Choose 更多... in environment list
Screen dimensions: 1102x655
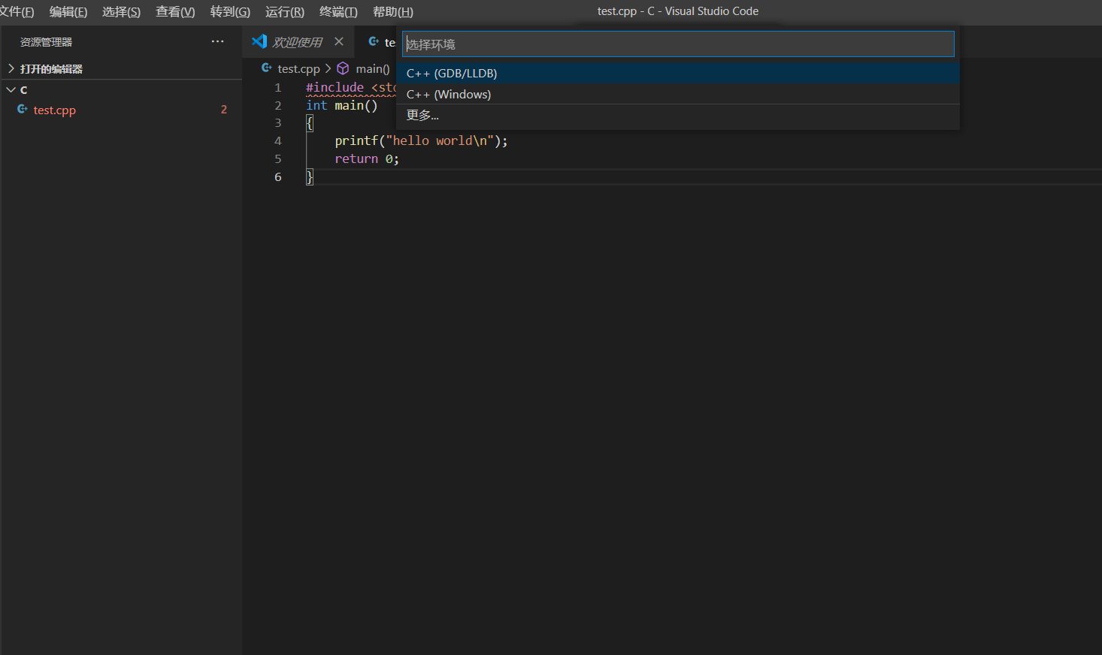coord(678,115)
